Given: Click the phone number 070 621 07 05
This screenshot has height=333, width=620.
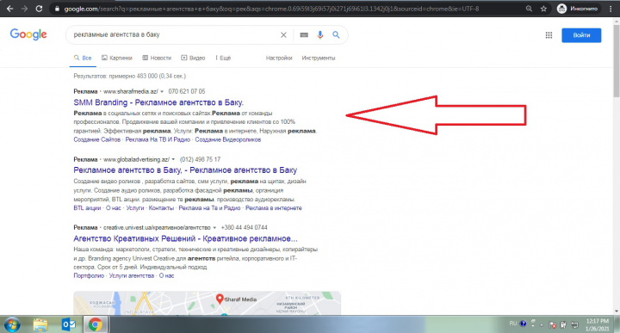Looking at the screenshot, I should pos(187,91).
